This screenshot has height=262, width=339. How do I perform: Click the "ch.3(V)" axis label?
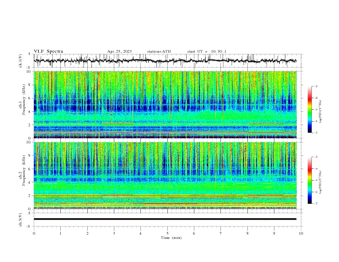[21, 220]
